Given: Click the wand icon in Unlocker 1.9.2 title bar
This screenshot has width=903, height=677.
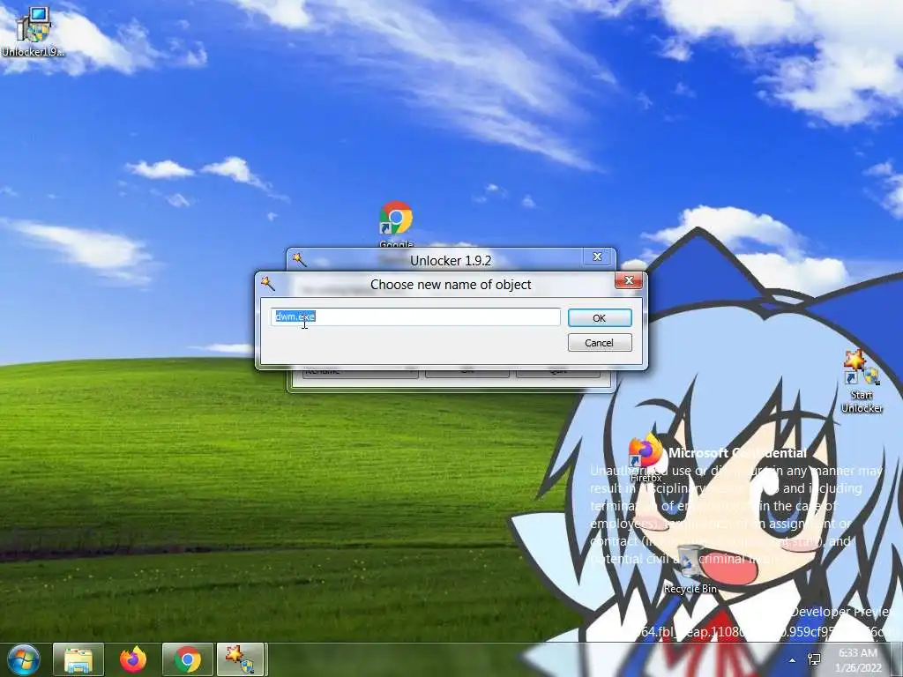Looking at the screenshot, I should pyautogui.click(x=300, y=260).
